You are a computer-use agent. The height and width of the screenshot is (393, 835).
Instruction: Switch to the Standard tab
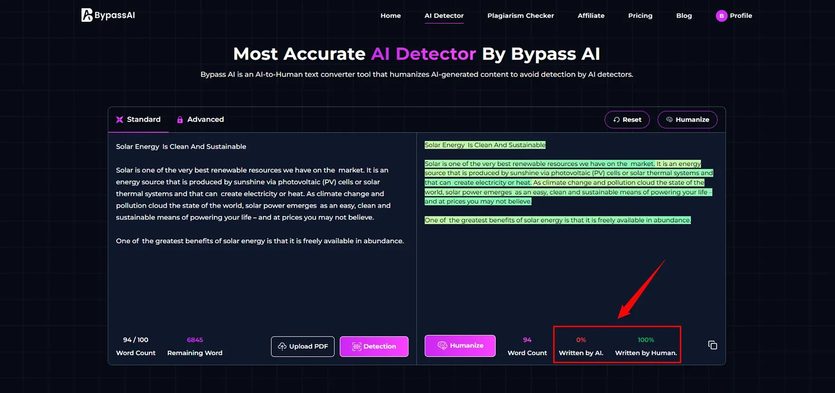pyautogui.click(x=139, y=119)
